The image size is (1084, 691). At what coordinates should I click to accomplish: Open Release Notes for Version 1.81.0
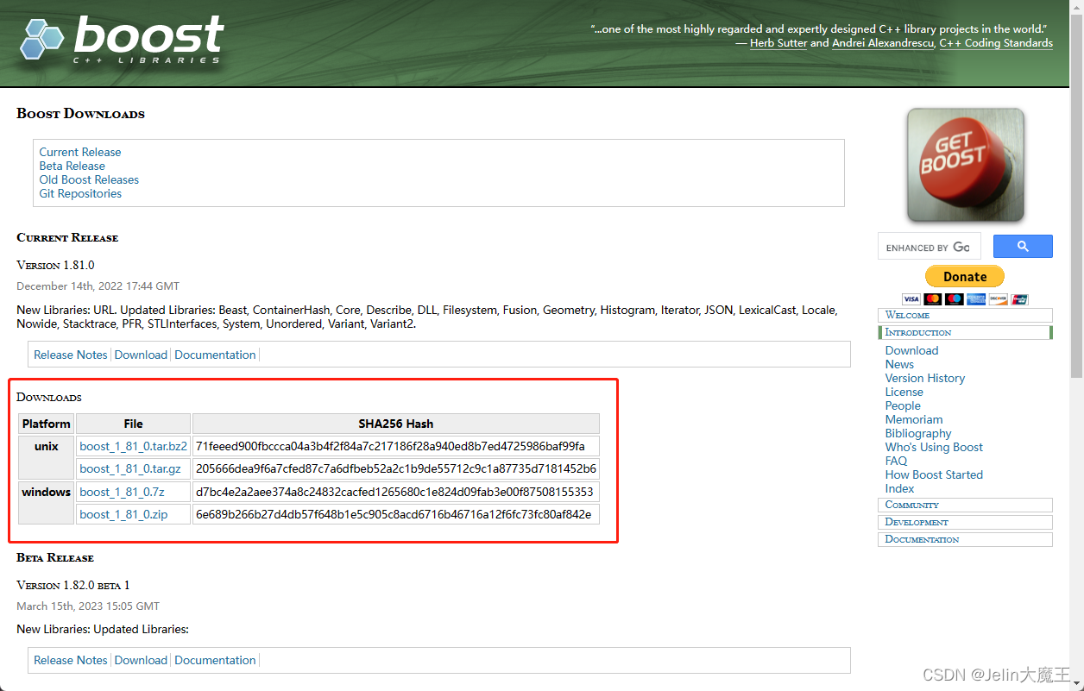click(x=71, y=355)
